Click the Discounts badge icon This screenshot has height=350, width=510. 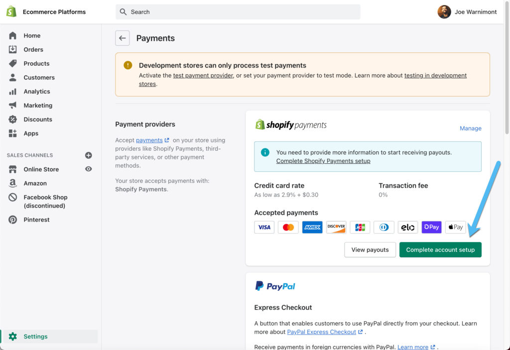click(12, 119)
